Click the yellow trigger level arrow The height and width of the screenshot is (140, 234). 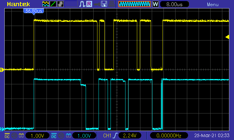[x=227, y=37]
